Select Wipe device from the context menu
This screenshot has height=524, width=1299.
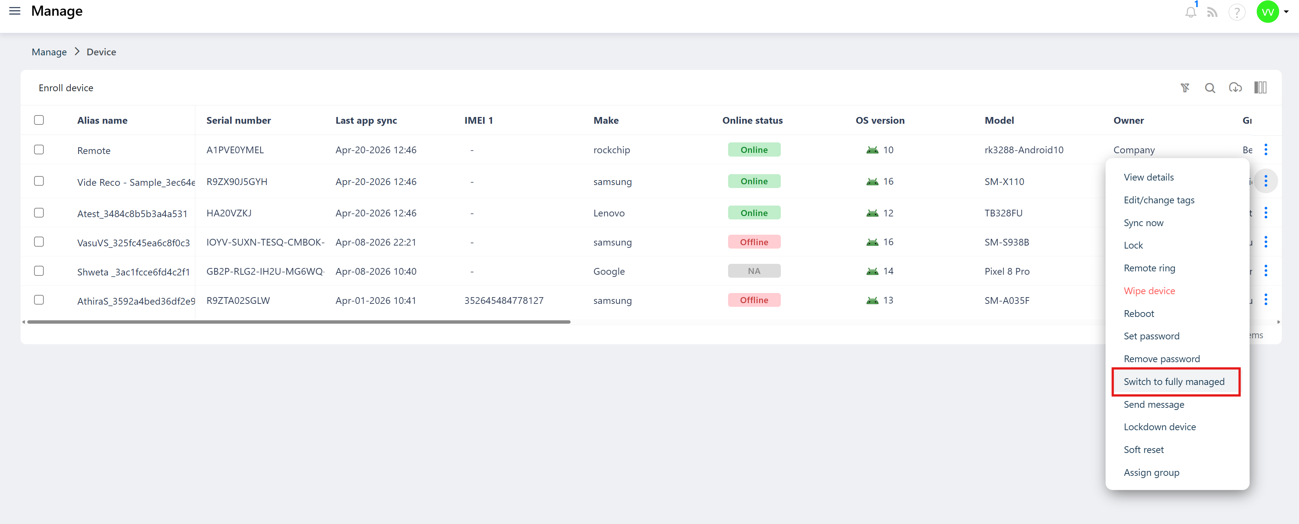pos(1149,291)
